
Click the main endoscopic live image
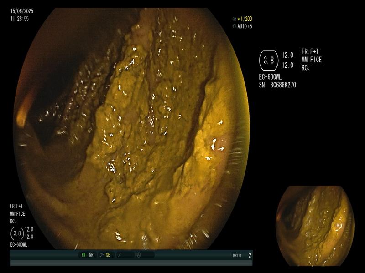pos(132,128)
